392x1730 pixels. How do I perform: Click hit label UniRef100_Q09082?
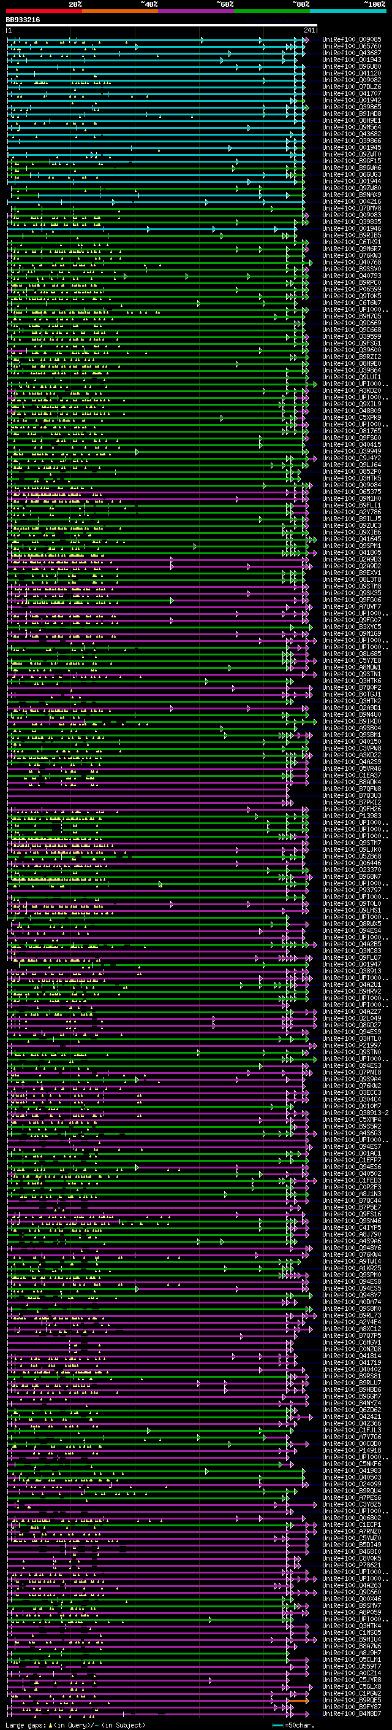tap(352, 80)
